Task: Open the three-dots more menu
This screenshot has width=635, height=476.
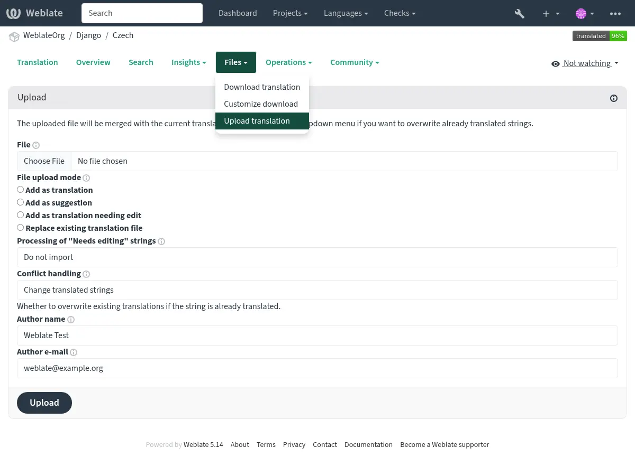Action: point(615,13)
